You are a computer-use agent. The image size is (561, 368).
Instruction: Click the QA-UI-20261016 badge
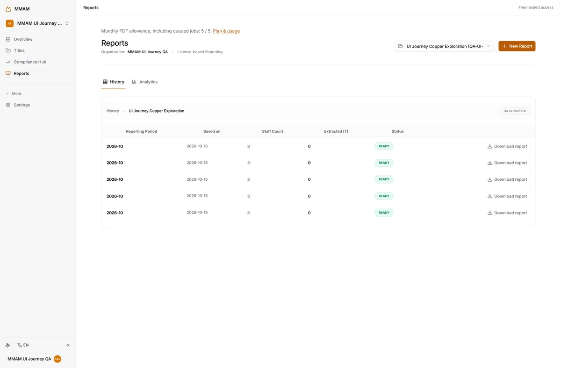515,111
